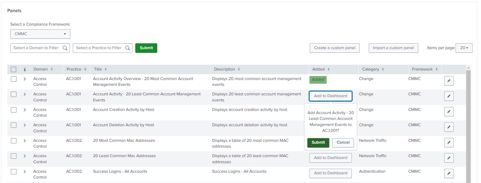Click 'Displays account deletion activity by host' description
Viewport: 481px width, 183px height.
tap(250, 125)
